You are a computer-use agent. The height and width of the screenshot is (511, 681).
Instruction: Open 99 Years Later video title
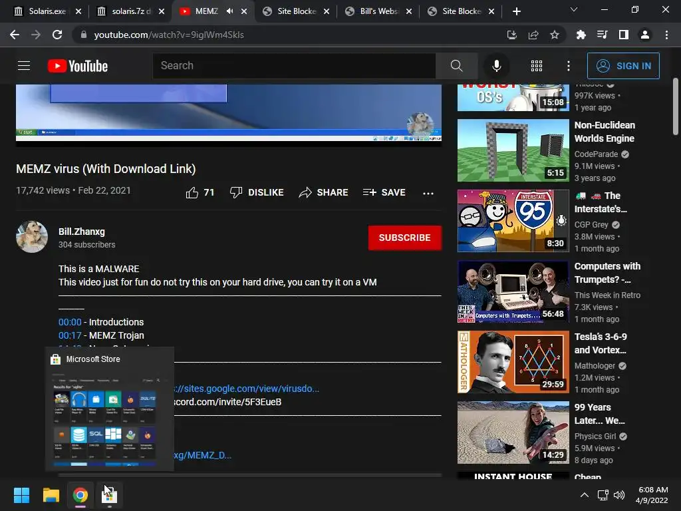pos(599,414)
